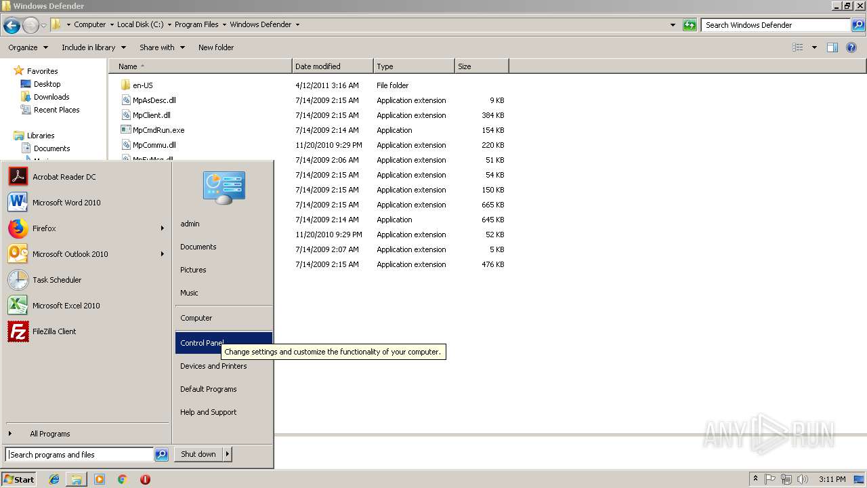Click the Search Windows Defender field
867x488 pixels.
(x=776, y=25)
